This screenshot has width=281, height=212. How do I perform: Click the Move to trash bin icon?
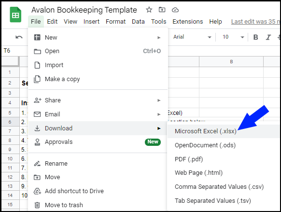(37, 205)
